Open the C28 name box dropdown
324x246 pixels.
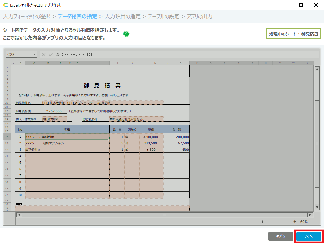[35, 55]
